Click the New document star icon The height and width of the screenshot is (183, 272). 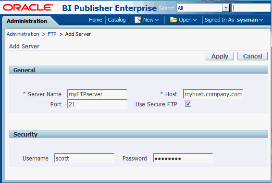coord(138,20)
